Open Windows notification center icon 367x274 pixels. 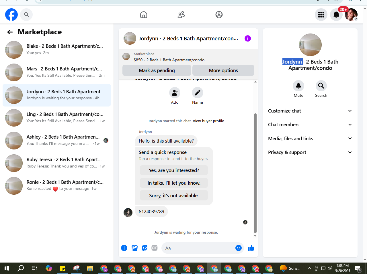click(358, 268)
